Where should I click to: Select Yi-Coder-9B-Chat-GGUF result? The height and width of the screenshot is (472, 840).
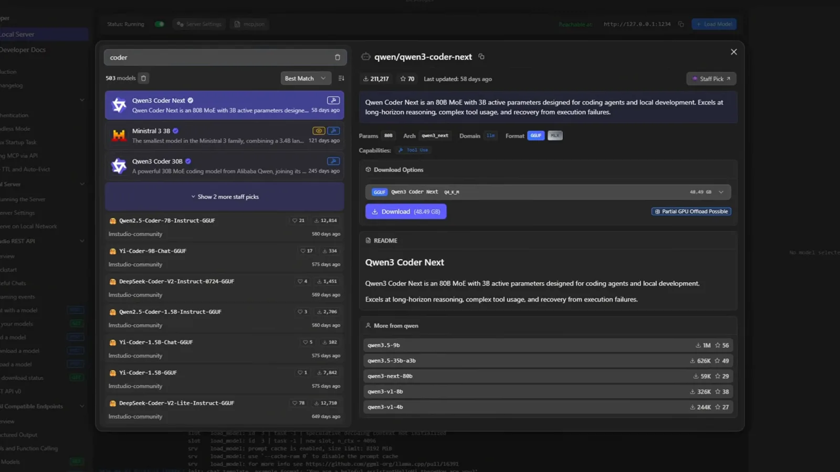coord(225,258)
